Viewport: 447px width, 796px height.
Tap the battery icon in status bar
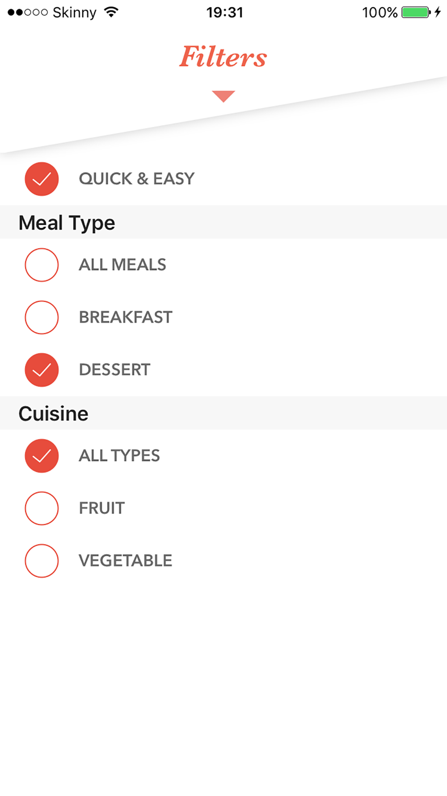(416, 12)
